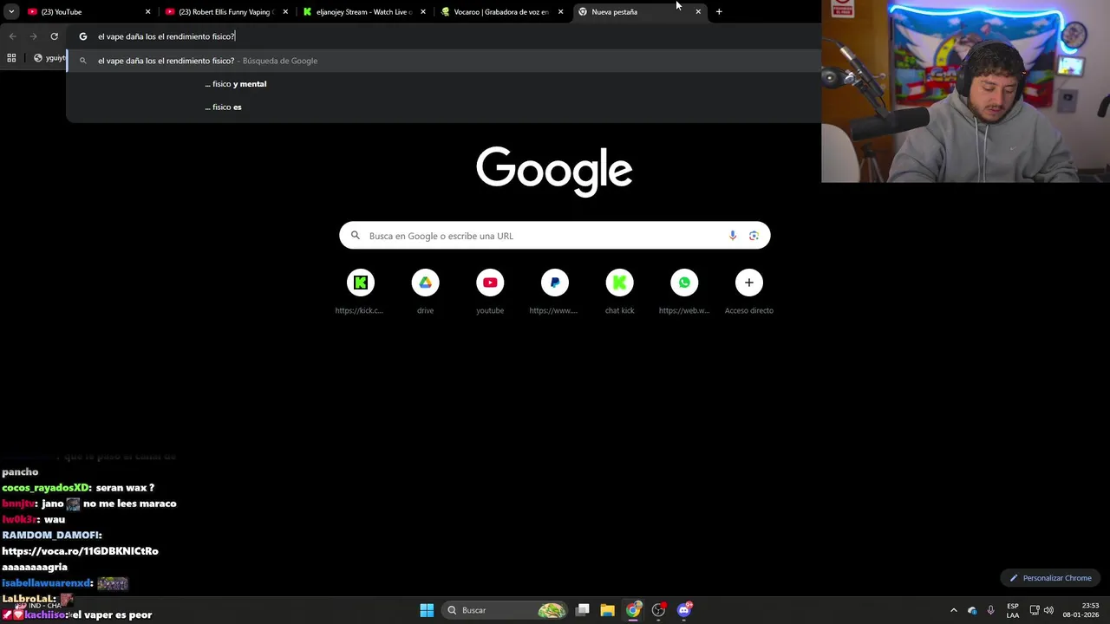Add shortcut via Acceso directo button
The width and height of the screenshot is (1110, 624).
click(x=749, y=292)
